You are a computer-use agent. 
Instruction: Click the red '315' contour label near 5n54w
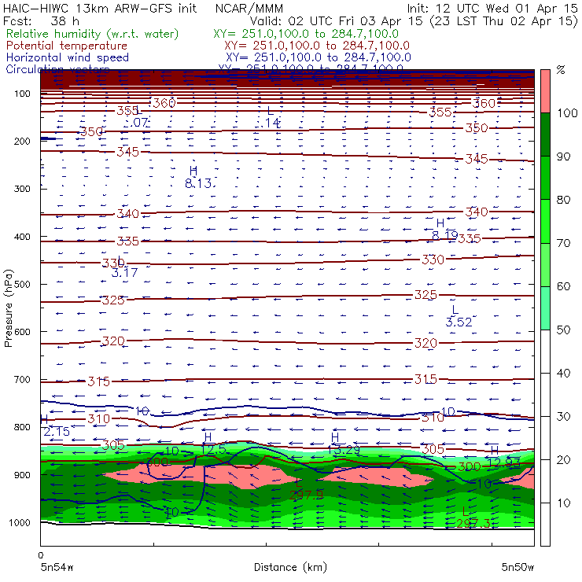pos(99,381)
